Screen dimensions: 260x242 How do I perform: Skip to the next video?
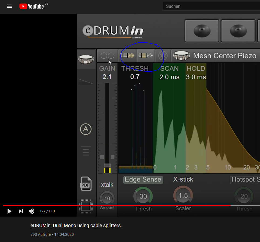pyautogui.click(x=21, y=211)
